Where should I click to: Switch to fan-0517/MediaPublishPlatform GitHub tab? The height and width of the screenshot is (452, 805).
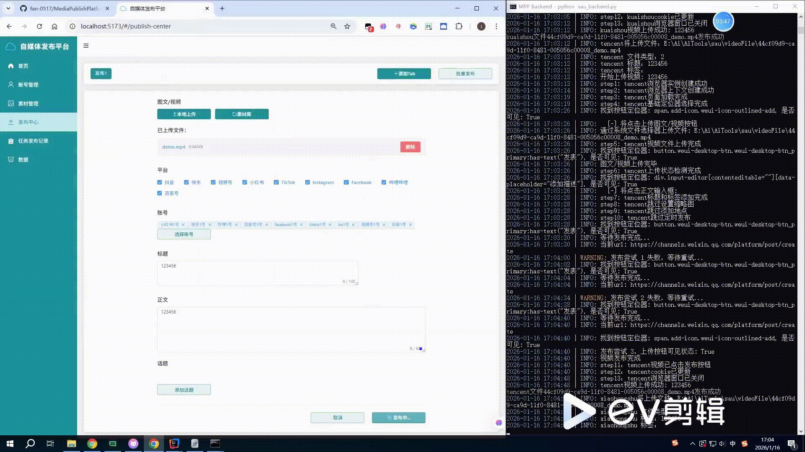tap(63, 8)
